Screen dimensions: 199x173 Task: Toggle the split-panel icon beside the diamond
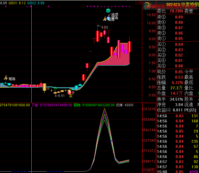140,3
